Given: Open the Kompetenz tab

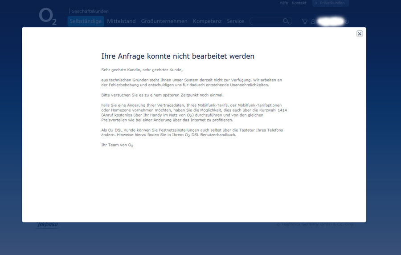Looking at the screenshot, I should point(207,21).
